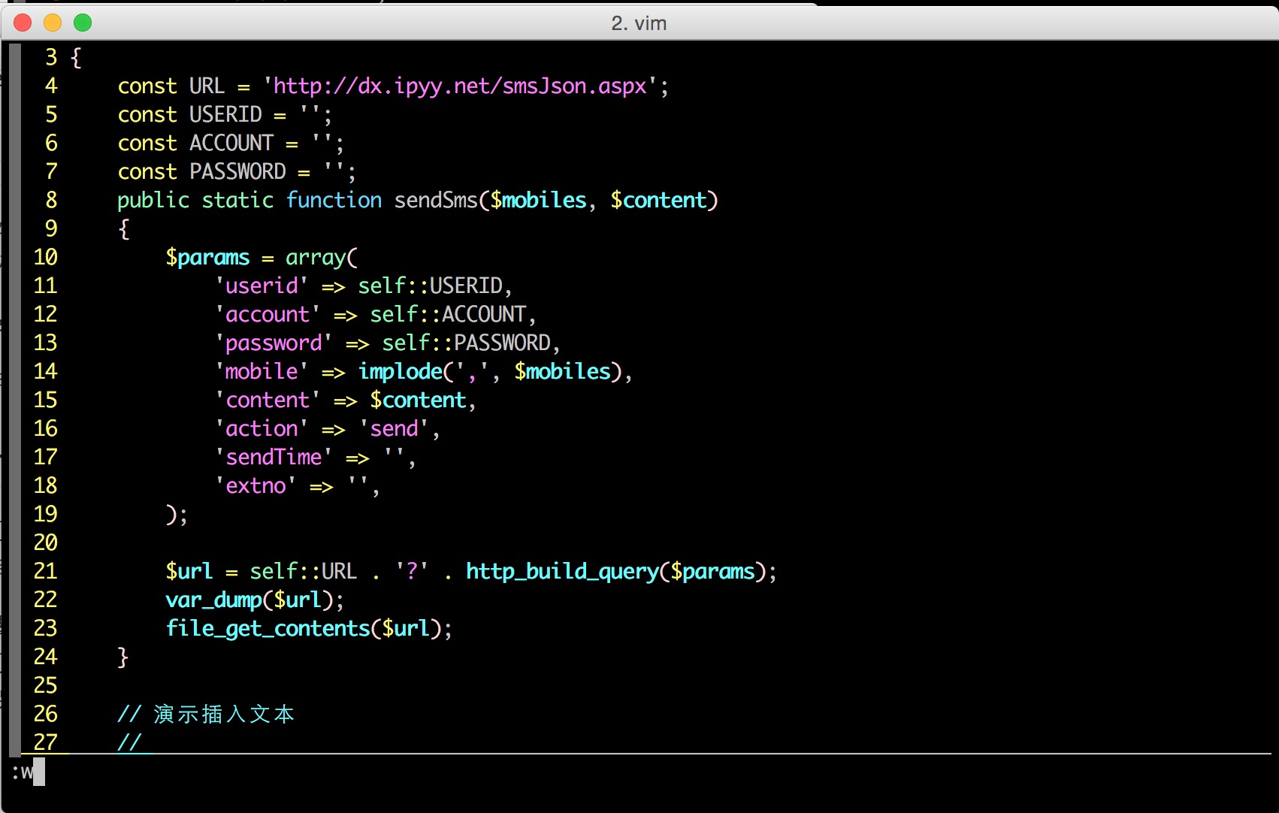Click the Chinese comment on line 26
The image size is (1279, 813).
pyautogui.click(x=222, y=715)
